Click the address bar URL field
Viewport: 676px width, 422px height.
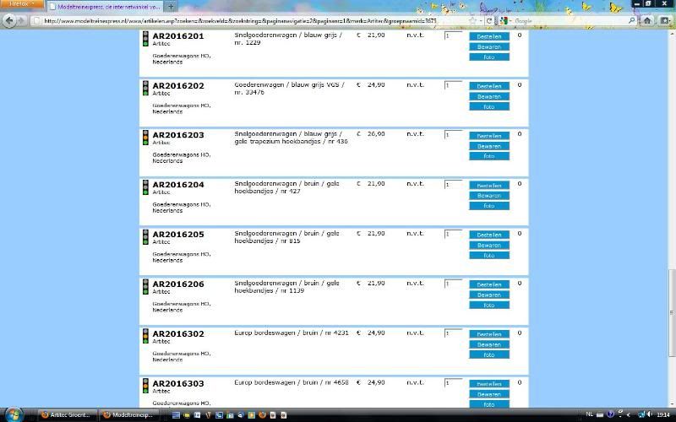[250, 20]
